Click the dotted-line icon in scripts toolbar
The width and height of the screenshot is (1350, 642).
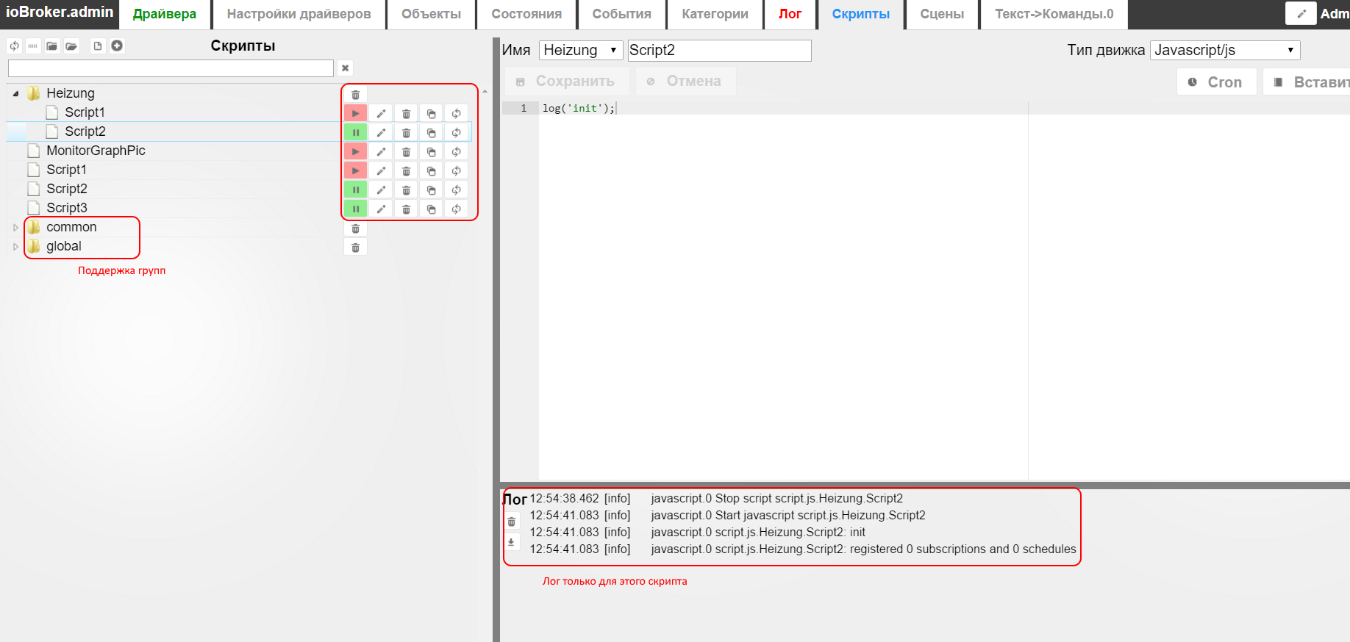pos(32,46)
